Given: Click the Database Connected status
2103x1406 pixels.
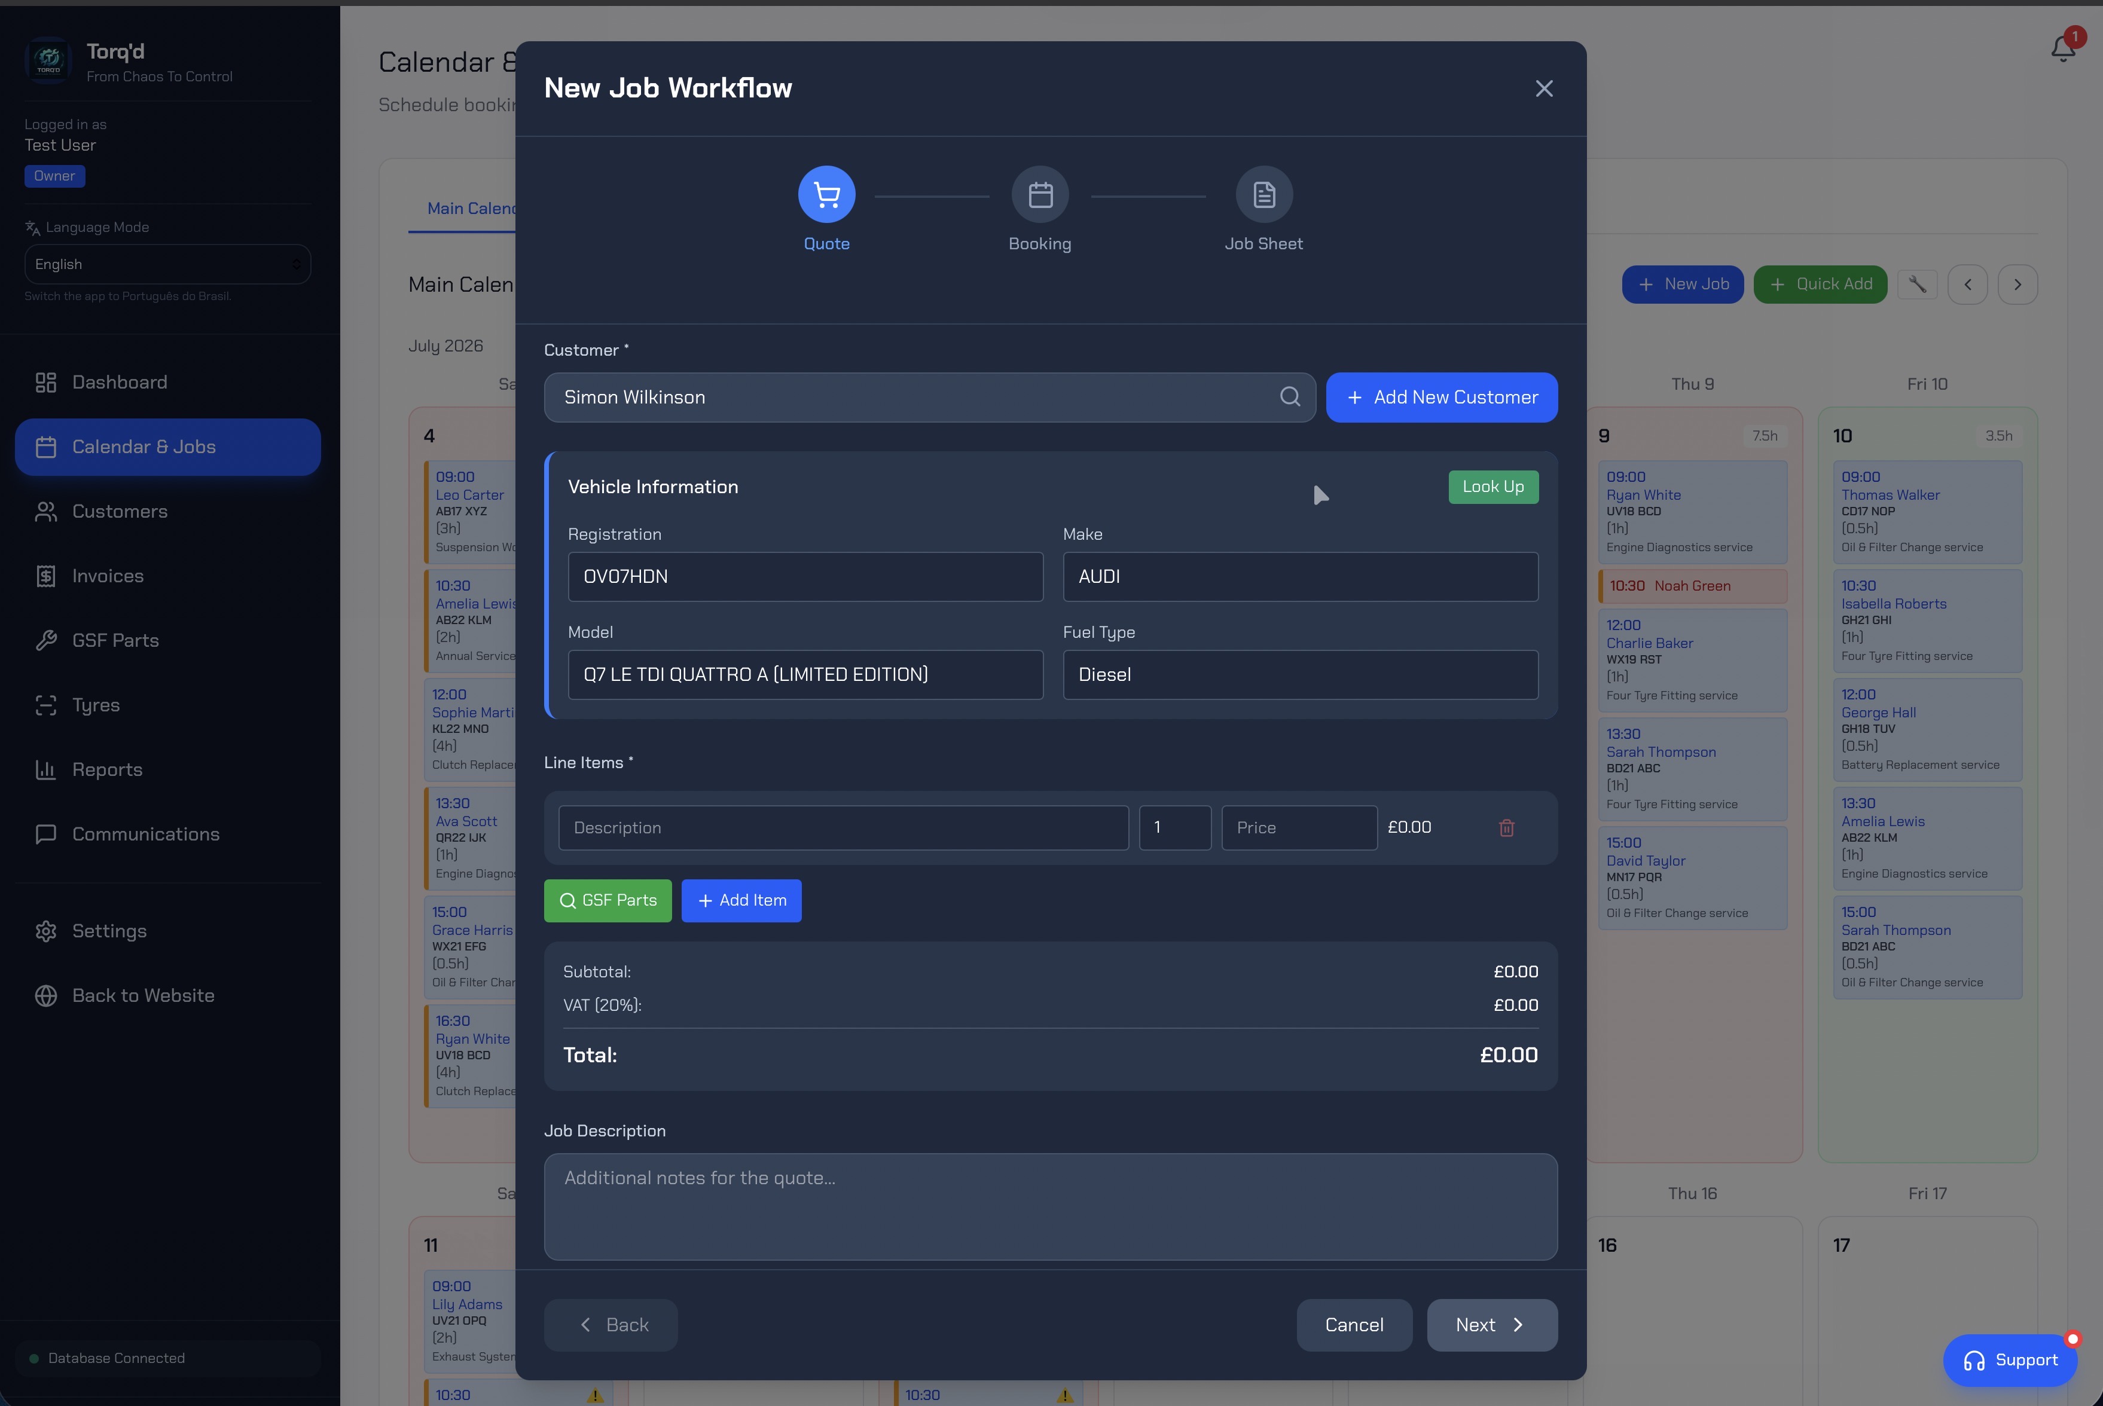Looking at the screenshot, I should point(167,1358).
